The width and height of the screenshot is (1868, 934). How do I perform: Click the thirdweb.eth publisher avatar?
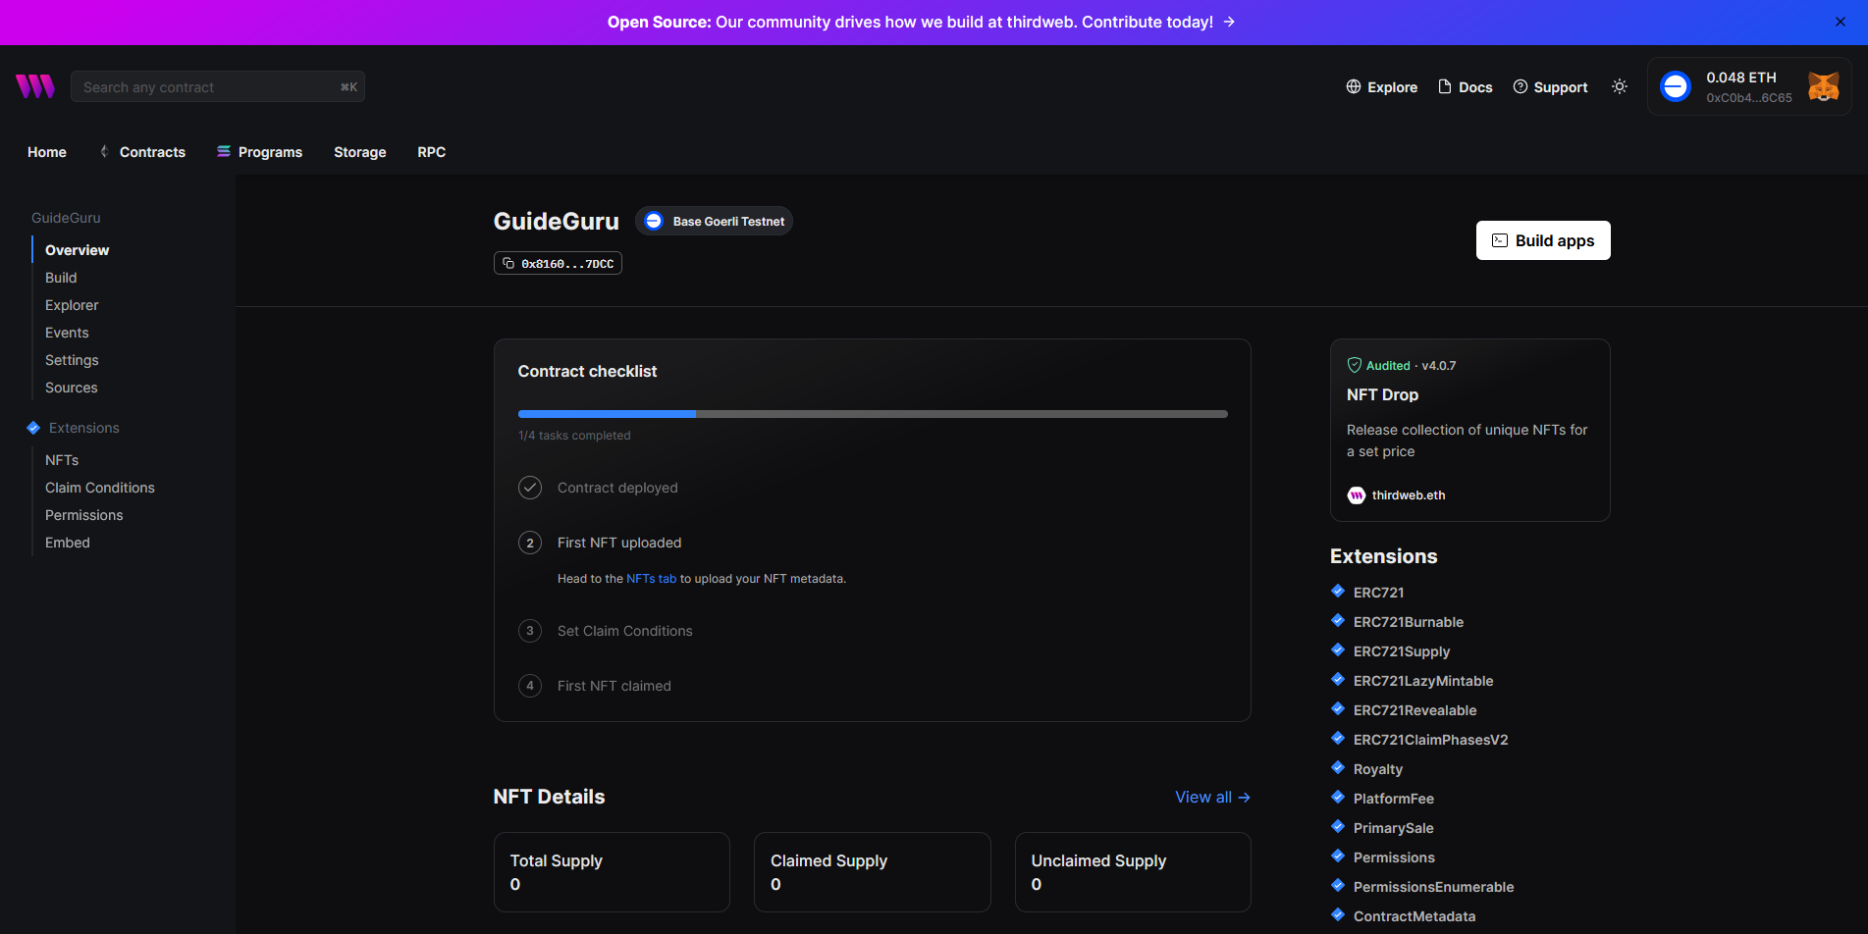pyautogui.click(x=1356, y=495)
